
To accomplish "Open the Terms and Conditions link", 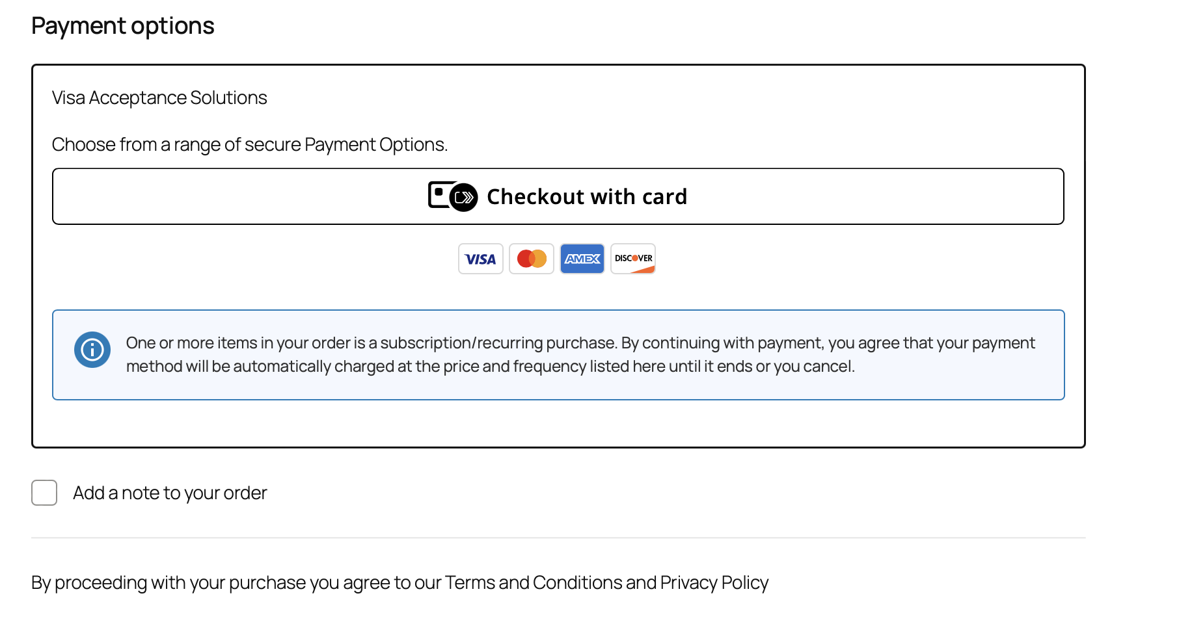I will click(534, 582).
